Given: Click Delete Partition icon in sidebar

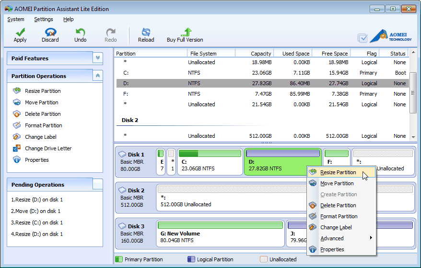Looking at the screenshot, I should [x=17, y=113].
